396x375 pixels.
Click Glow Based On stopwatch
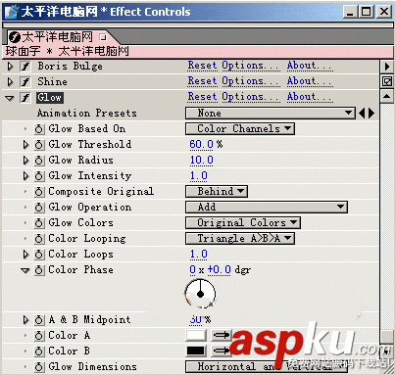(x=39, y=129)
